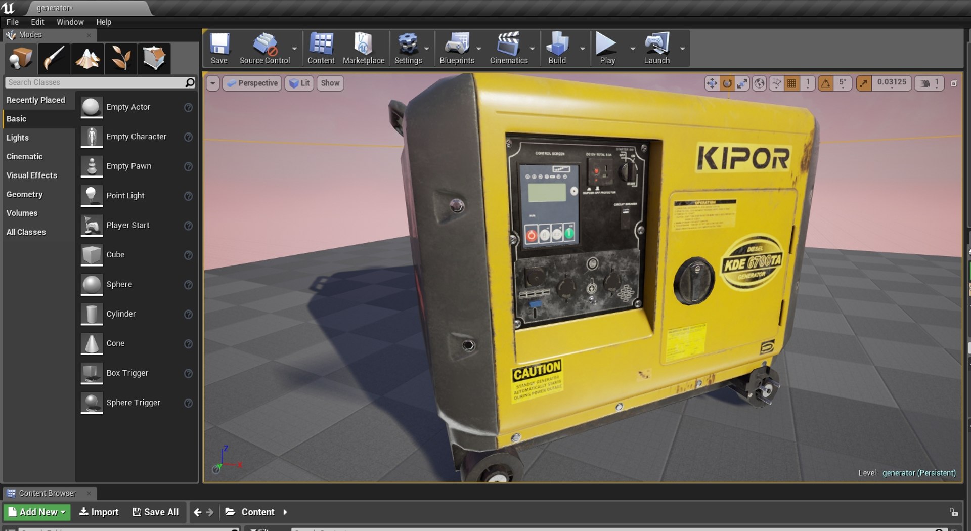
Task: Open help for Sphere Trigger
Action: point(188,403)
